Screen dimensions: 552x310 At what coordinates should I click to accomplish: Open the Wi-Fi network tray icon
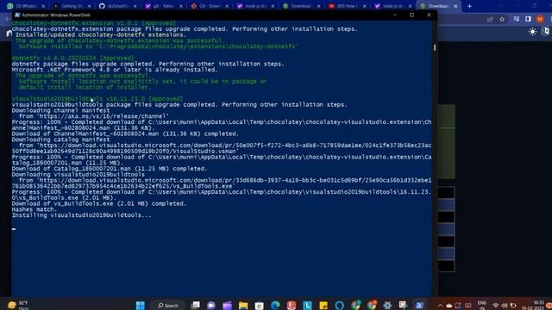click(x=496, y=306)
